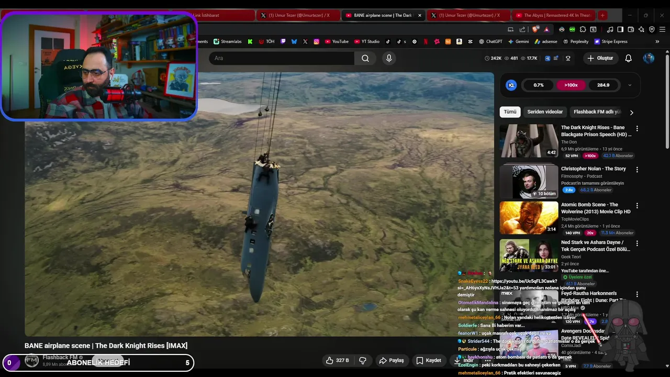The width and height of the screenshot is (670, 377).
Task: Open the Bluesky butterfly bookmark
Action: 294,41
